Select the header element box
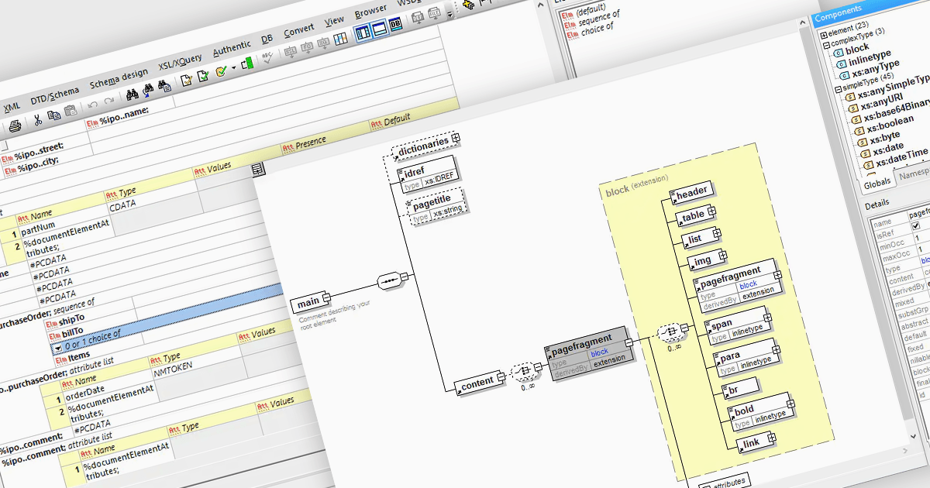The width and height of the screenshot is (930, 488). point(691,194)
